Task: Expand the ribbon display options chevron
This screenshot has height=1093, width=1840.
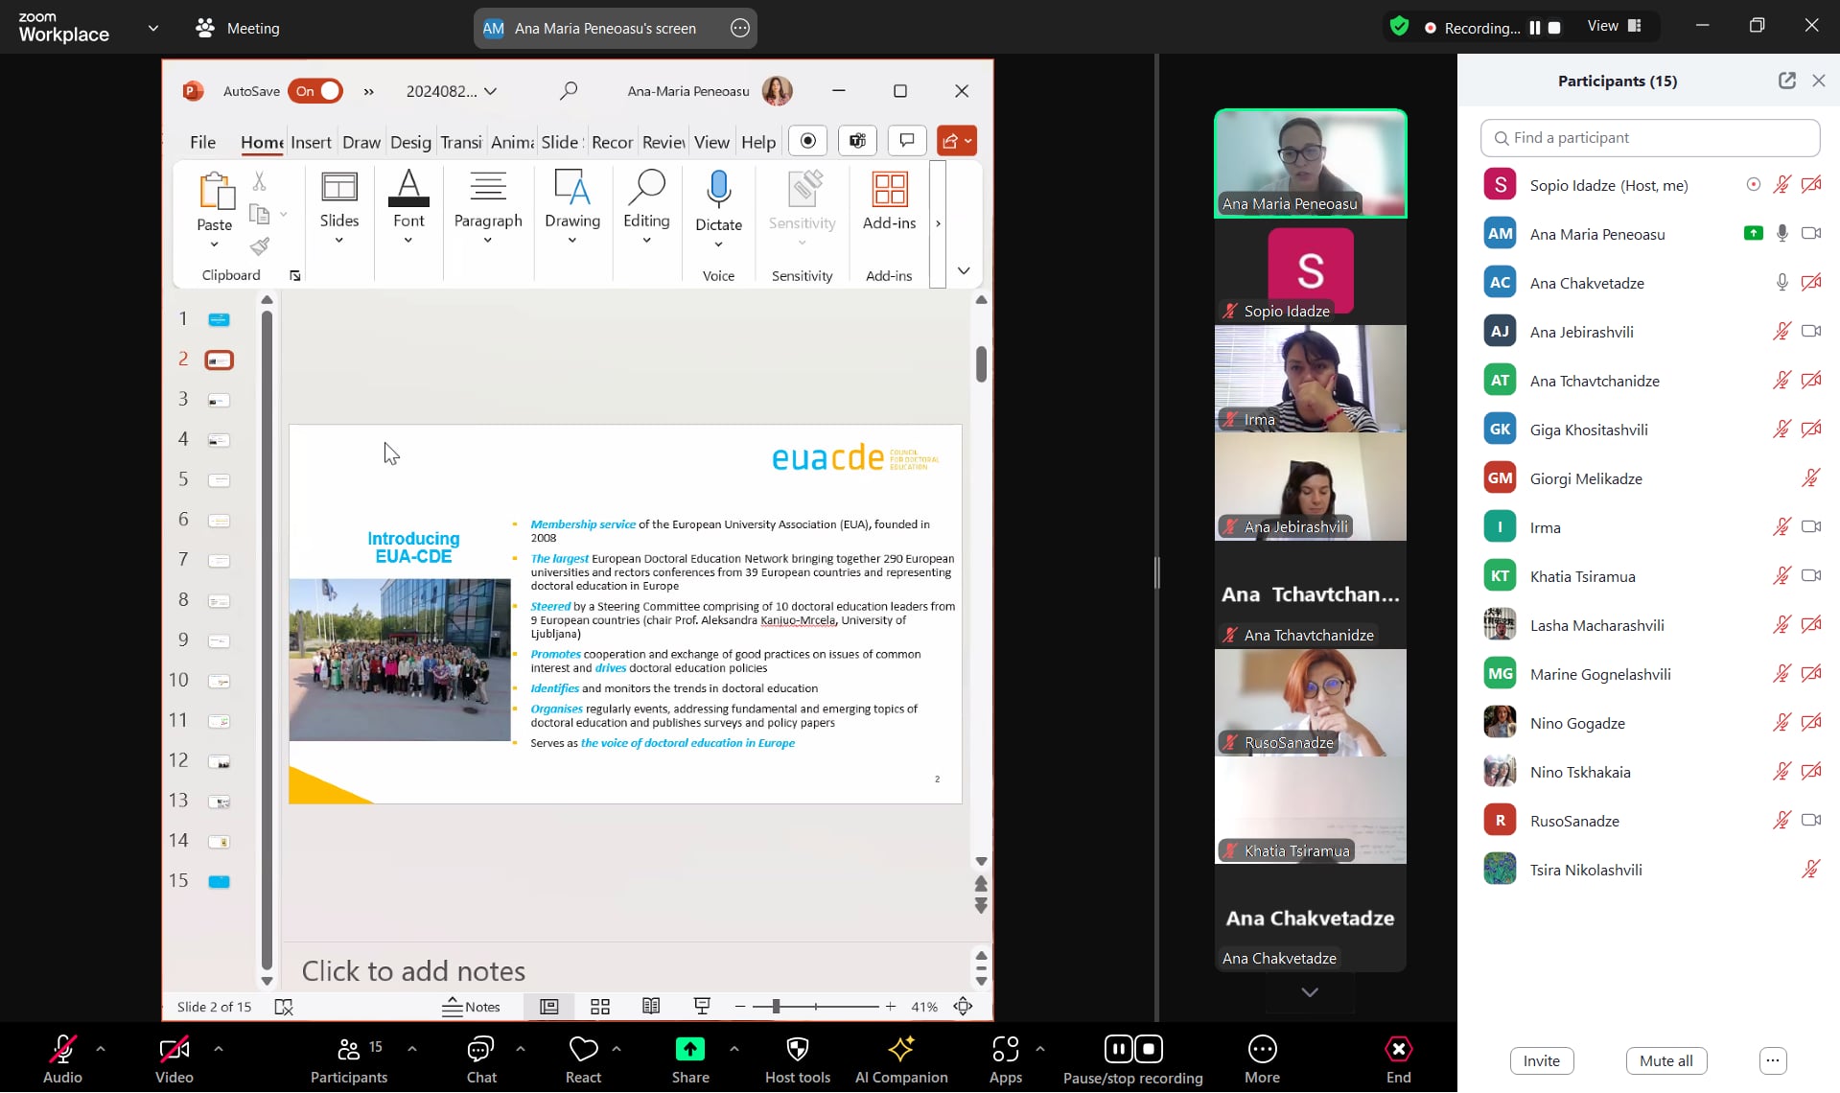Action: [x=964, y=271]
